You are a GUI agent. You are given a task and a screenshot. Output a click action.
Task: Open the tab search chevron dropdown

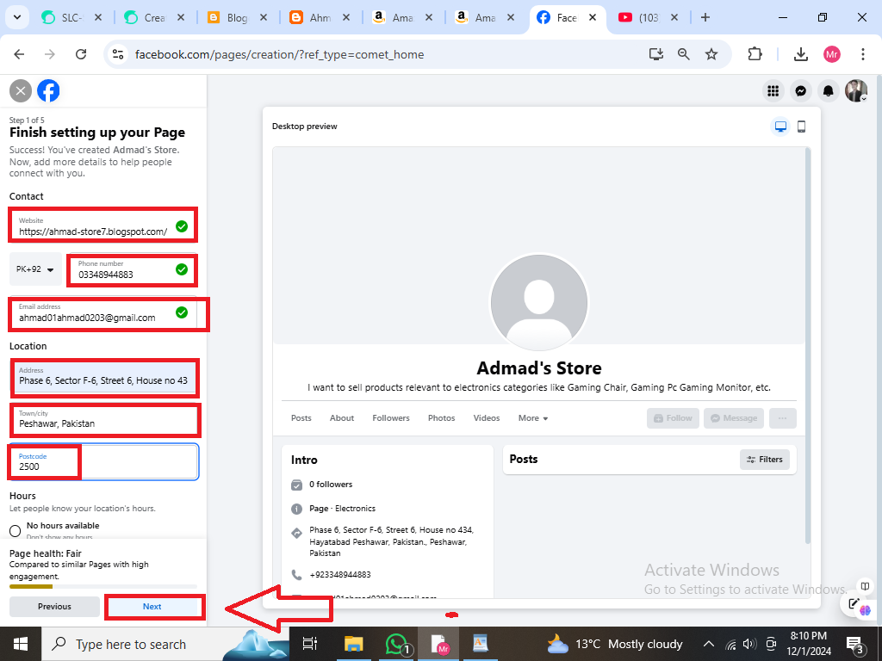[17, 17]
